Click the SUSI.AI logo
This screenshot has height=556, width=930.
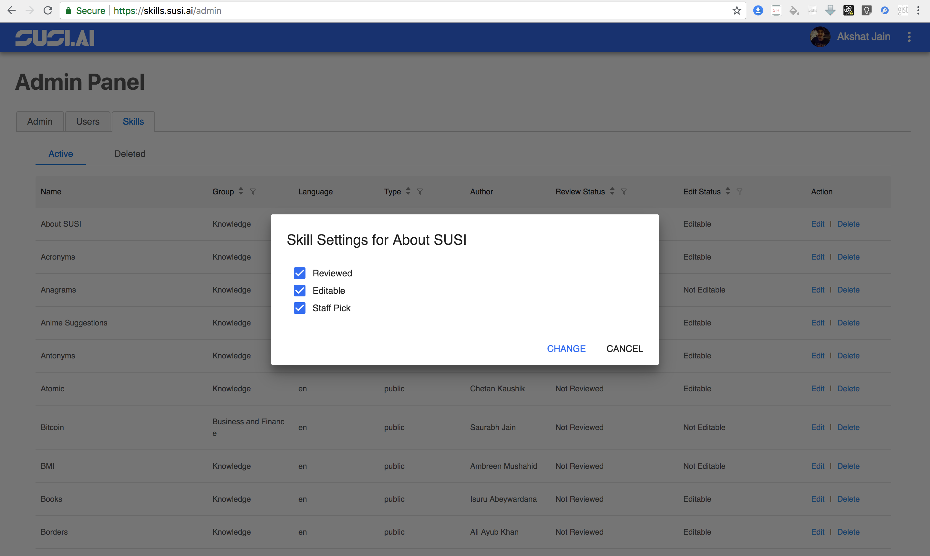55,37
